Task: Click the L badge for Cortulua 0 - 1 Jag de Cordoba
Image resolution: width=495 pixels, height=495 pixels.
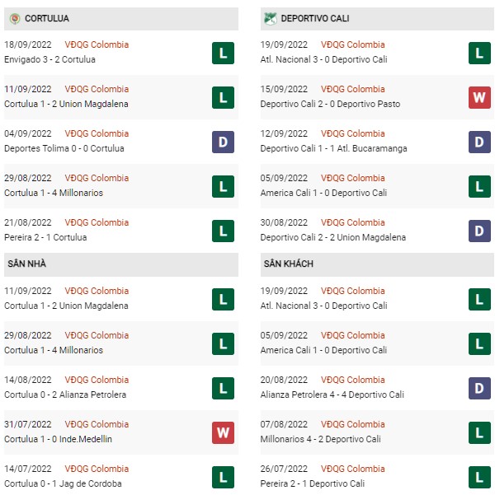Action: [223, 477]
